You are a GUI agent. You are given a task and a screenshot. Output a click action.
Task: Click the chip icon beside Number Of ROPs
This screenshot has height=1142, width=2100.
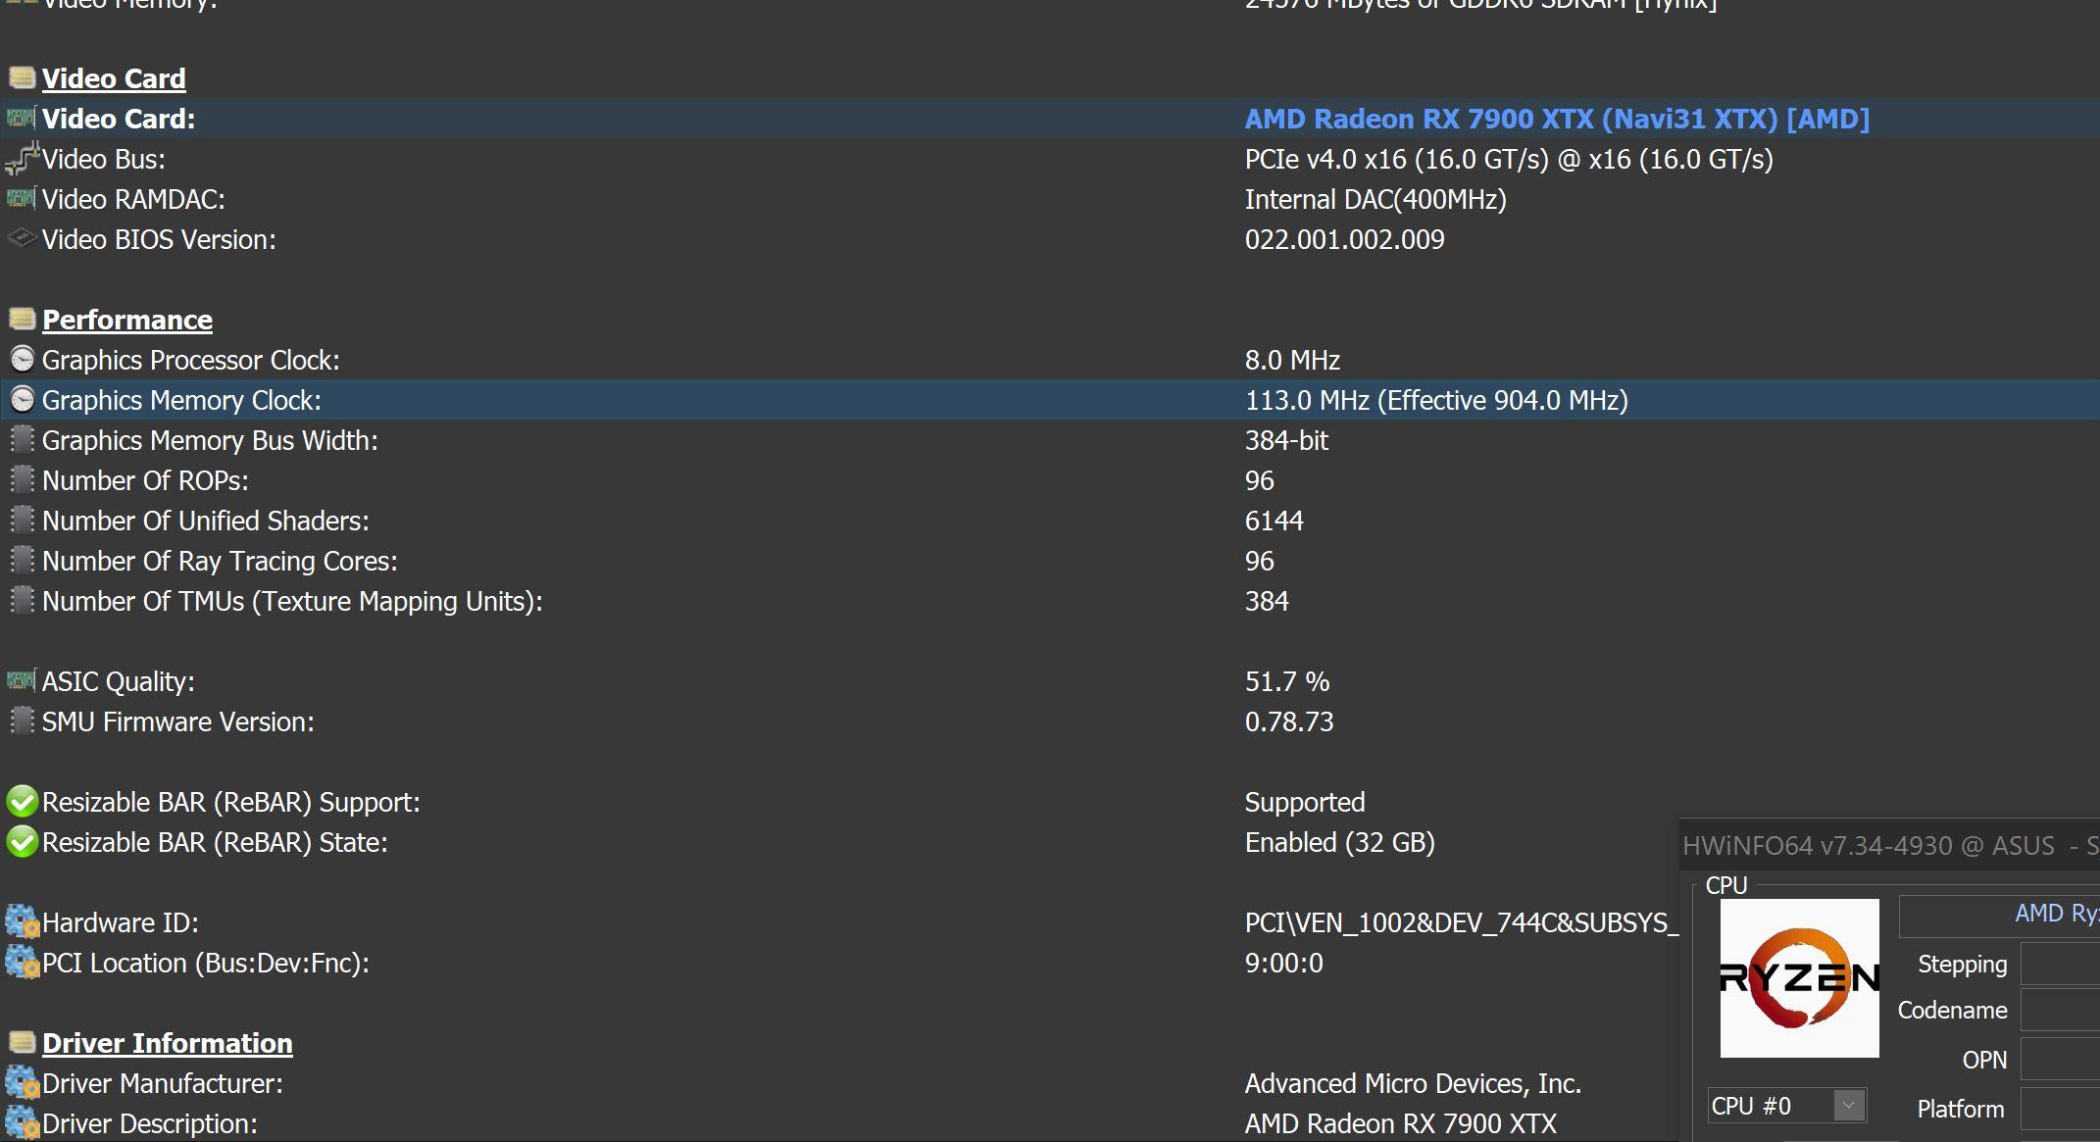pos(22,480)
